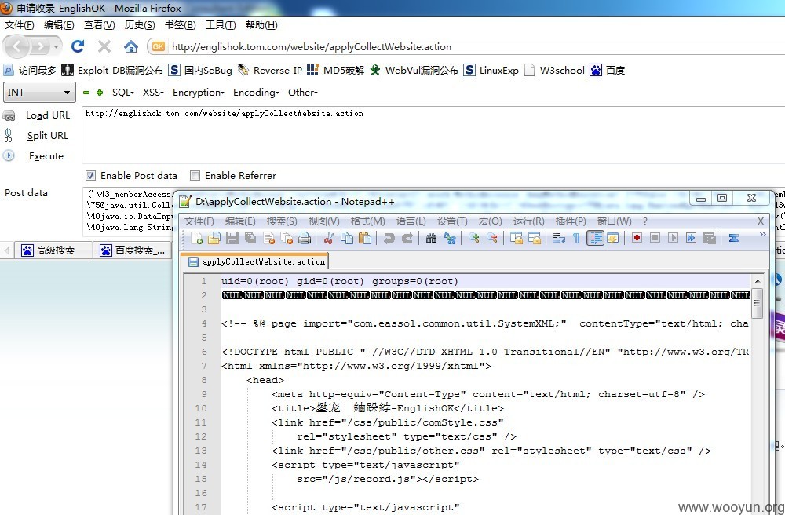Open HackBar Encoding dropdown menu

[x=256, y=93]
